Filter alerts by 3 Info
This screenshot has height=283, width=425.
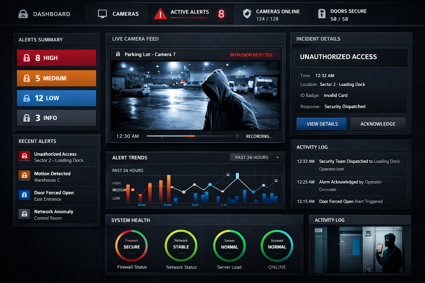56,118
